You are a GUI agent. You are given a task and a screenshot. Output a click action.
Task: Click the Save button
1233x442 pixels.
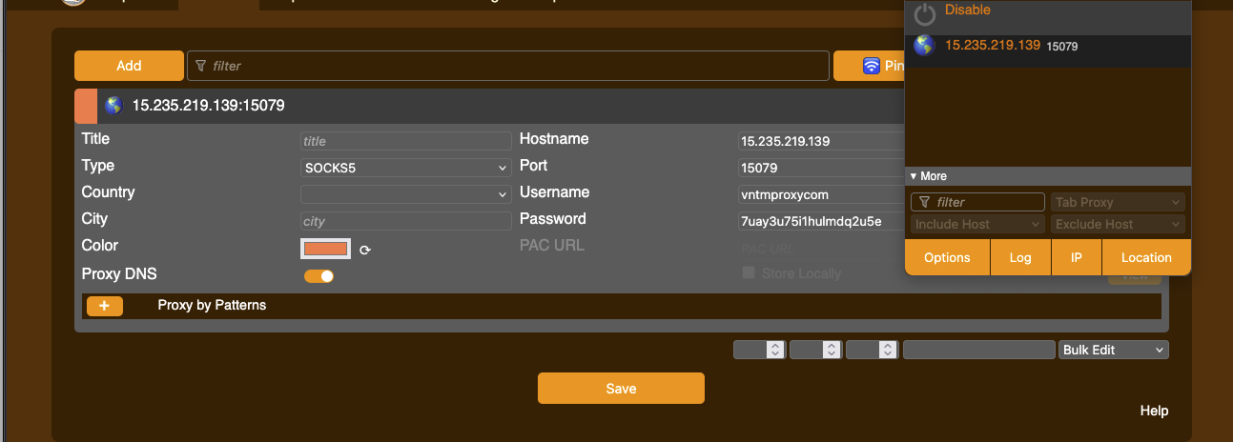tap(621, 388)
